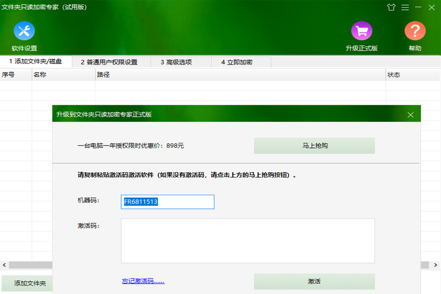Click the 激活 button
Viewport: 441px width, 294px height.
(x=314, y=281)
